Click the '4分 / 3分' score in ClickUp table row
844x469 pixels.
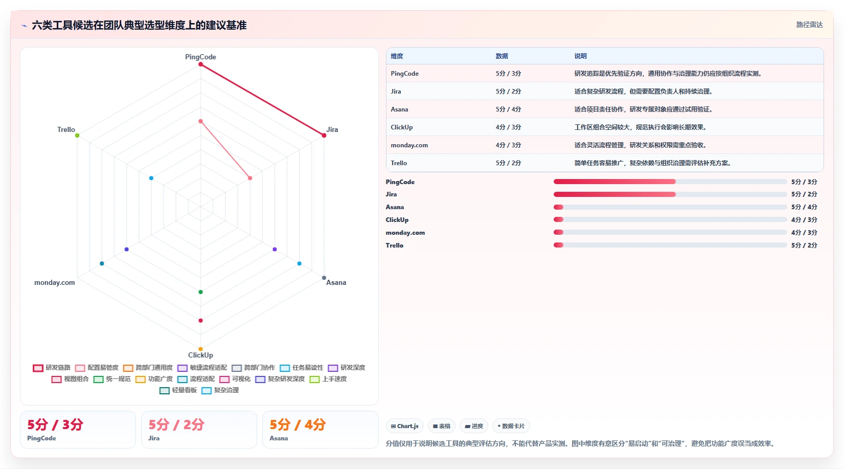(508, 127)
